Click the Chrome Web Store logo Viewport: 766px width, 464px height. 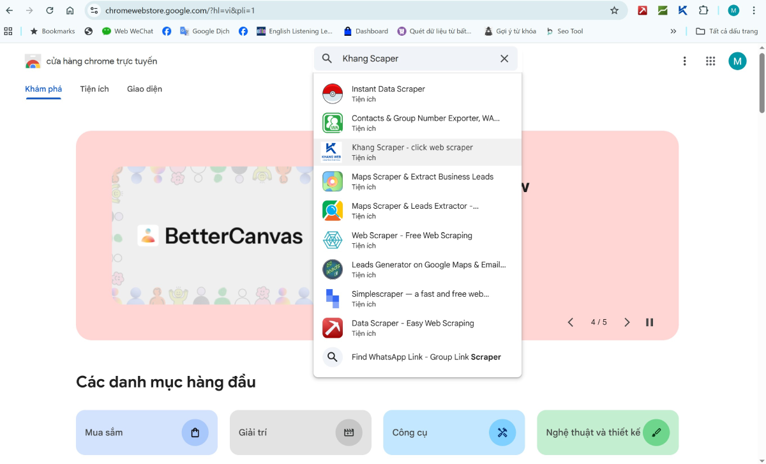tap(33, 61)
